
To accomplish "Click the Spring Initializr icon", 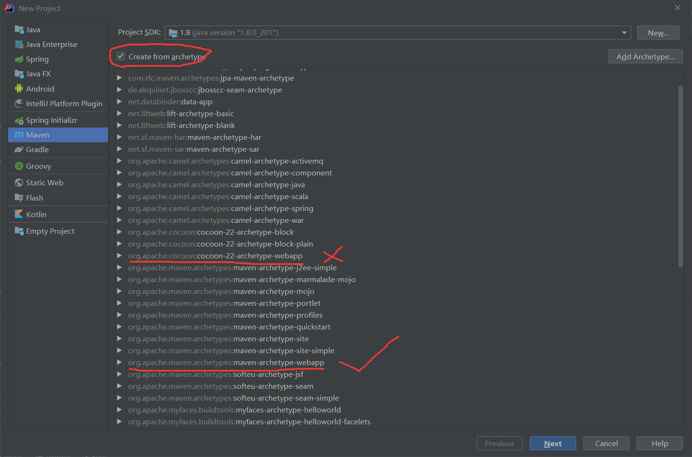I will (19, 120).
